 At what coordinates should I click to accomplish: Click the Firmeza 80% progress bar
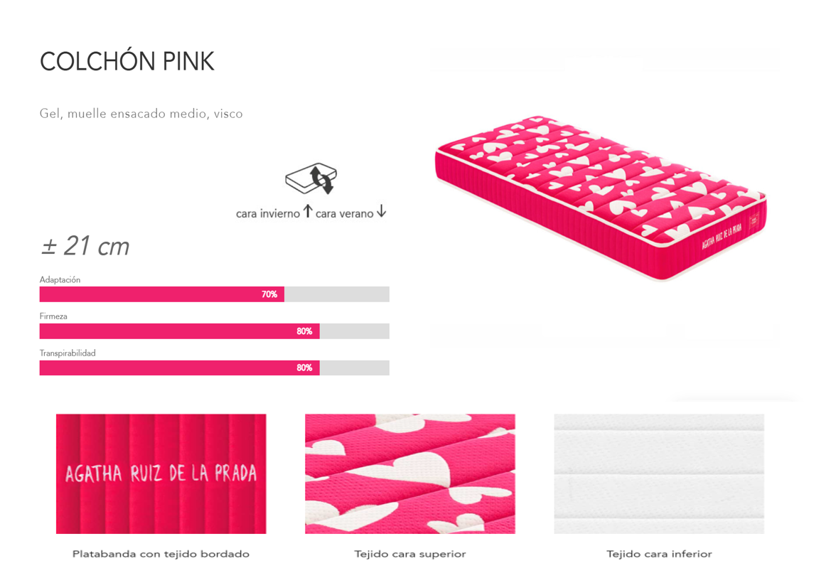[215, 331]
